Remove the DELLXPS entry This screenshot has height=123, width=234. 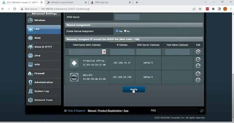(198, 80)
